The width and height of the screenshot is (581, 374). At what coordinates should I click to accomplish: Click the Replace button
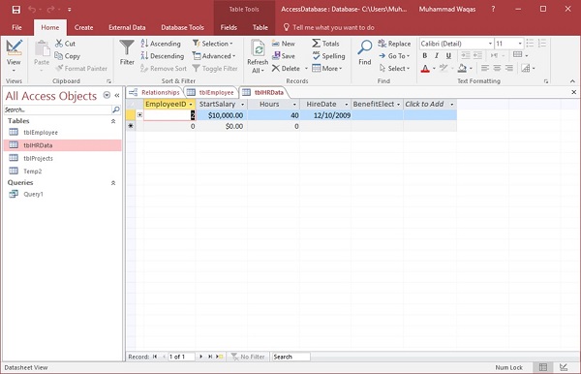point(394,44)
